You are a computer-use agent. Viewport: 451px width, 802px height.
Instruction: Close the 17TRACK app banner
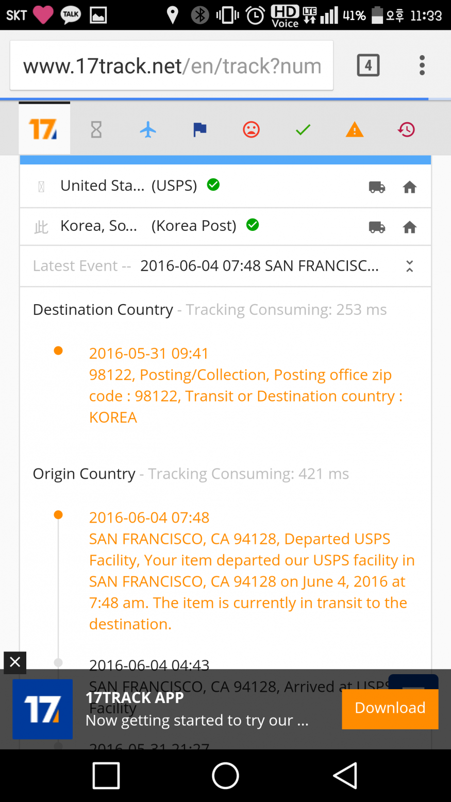coord(15,662)
